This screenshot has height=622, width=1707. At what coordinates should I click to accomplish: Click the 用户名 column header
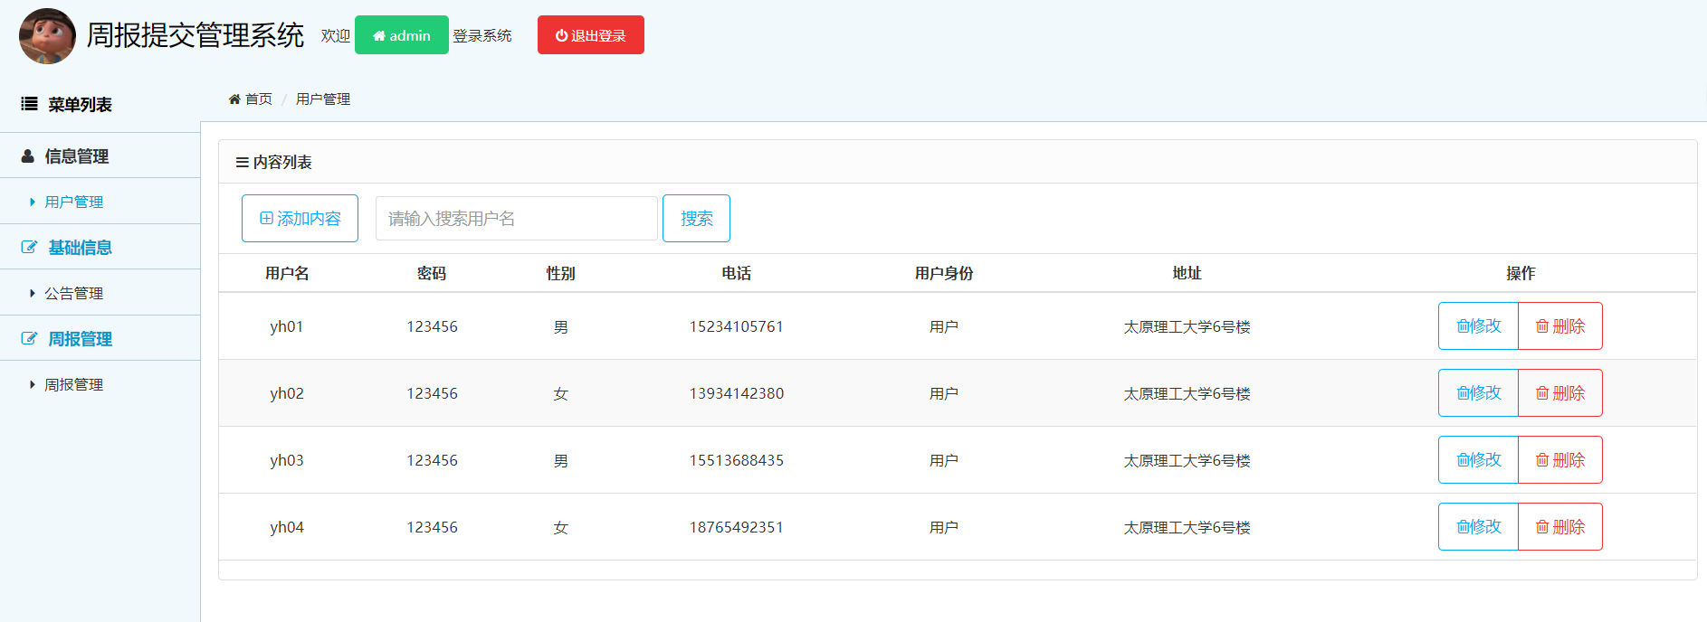(287, 273)
